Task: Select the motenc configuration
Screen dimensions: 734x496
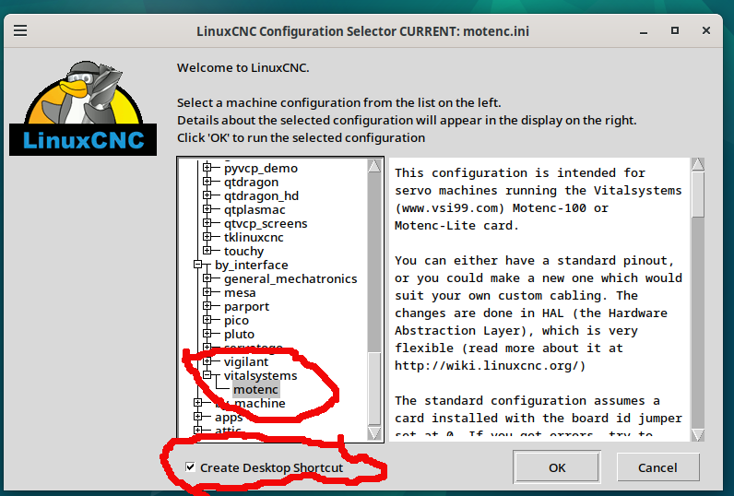Action: 255,389
